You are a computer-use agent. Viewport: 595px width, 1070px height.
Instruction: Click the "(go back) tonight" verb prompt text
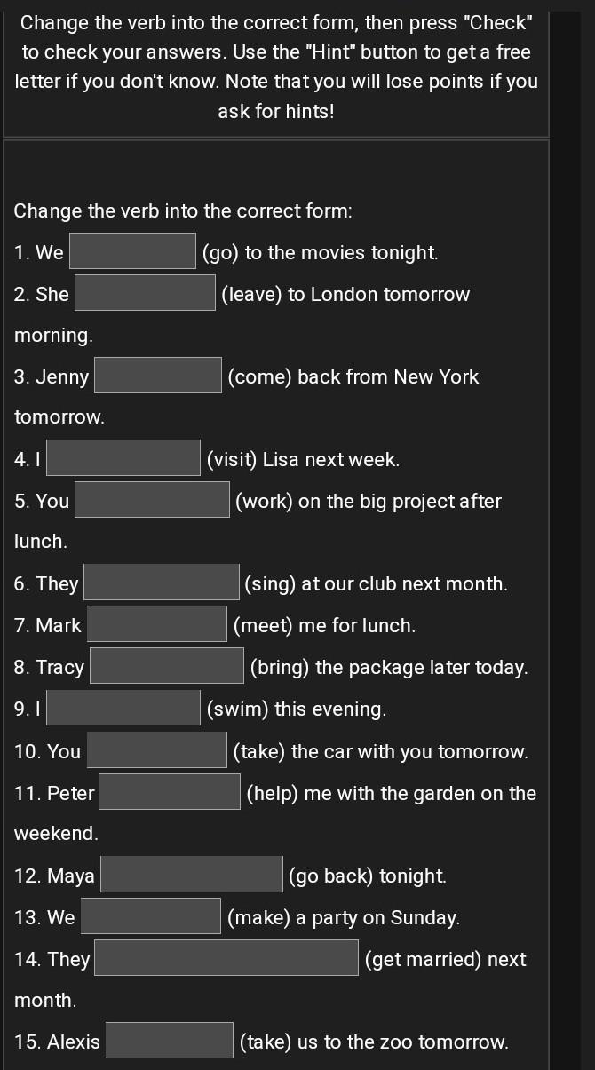(368, 876)
